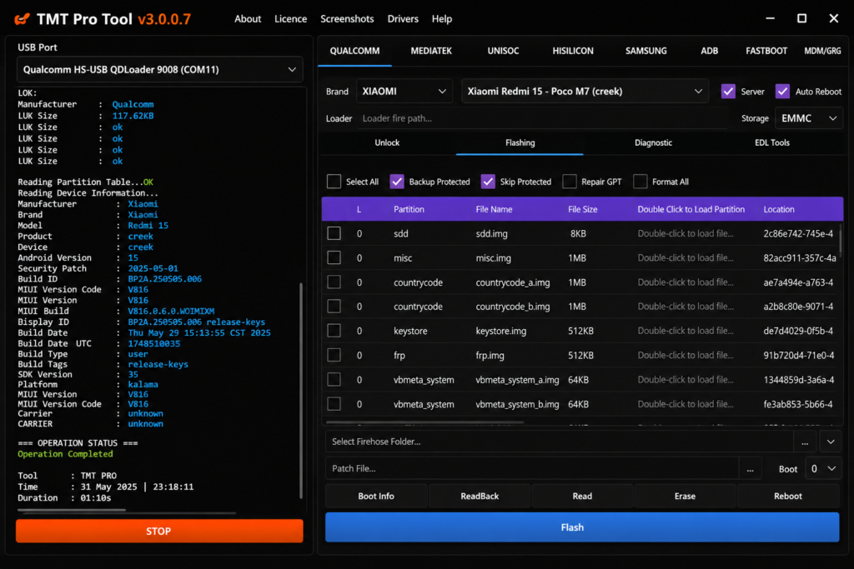The height and width of the screenshot is (569, 854).
Task: Enable the Repair GPT checkbox
Action: (569, 182)
